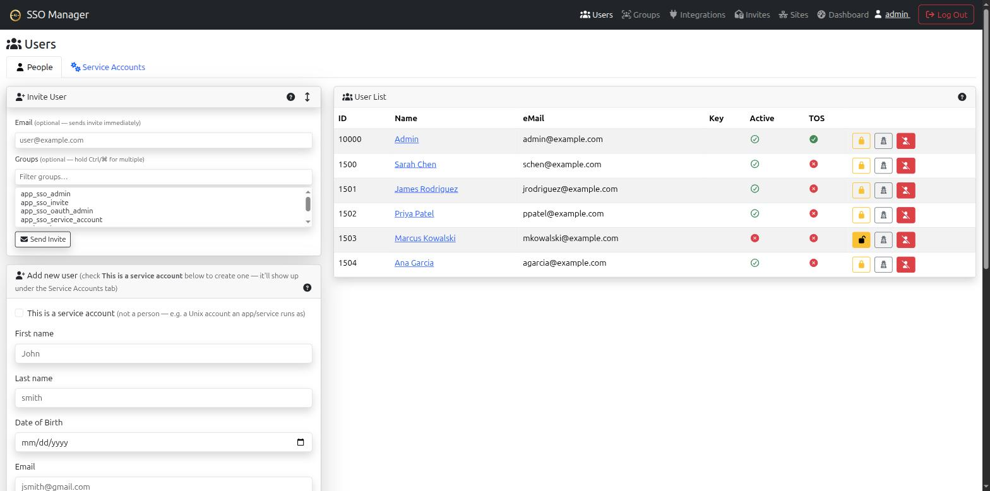Click the lock button for Admin
Screen dimensions: 990x491
(x=861, y=141)
